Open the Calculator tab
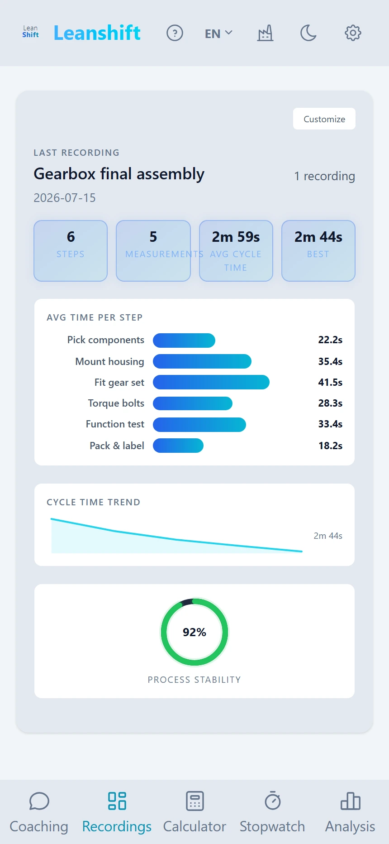 (194, 812)
